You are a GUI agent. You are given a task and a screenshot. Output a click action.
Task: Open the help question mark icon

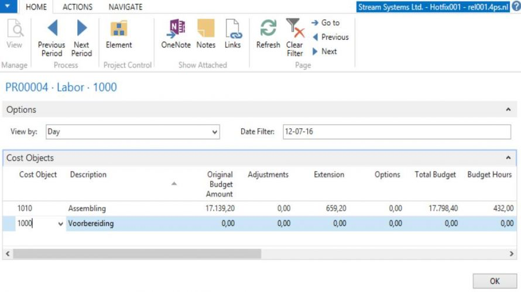[x=515, y=6]
